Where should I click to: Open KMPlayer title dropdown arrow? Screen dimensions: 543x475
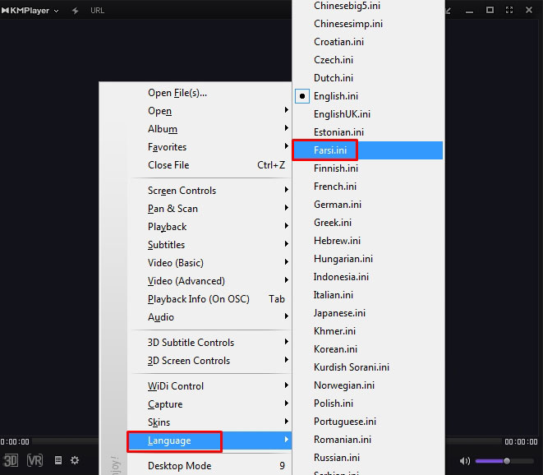56,11
